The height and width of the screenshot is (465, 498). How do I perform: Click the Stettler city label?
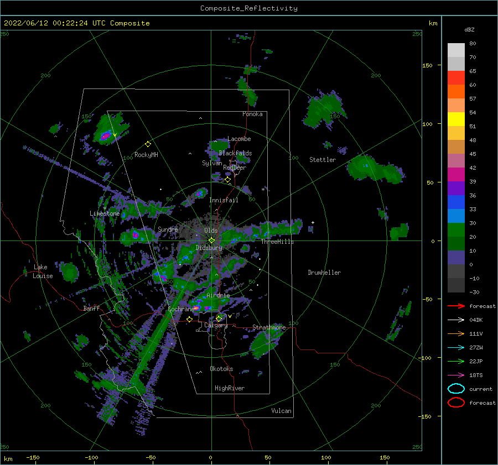pos(323,160)
